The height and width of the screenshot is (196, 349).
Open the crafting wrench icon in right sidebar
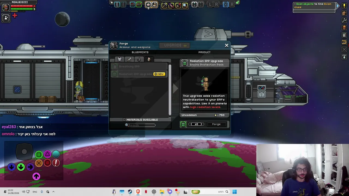pos(344,20)
